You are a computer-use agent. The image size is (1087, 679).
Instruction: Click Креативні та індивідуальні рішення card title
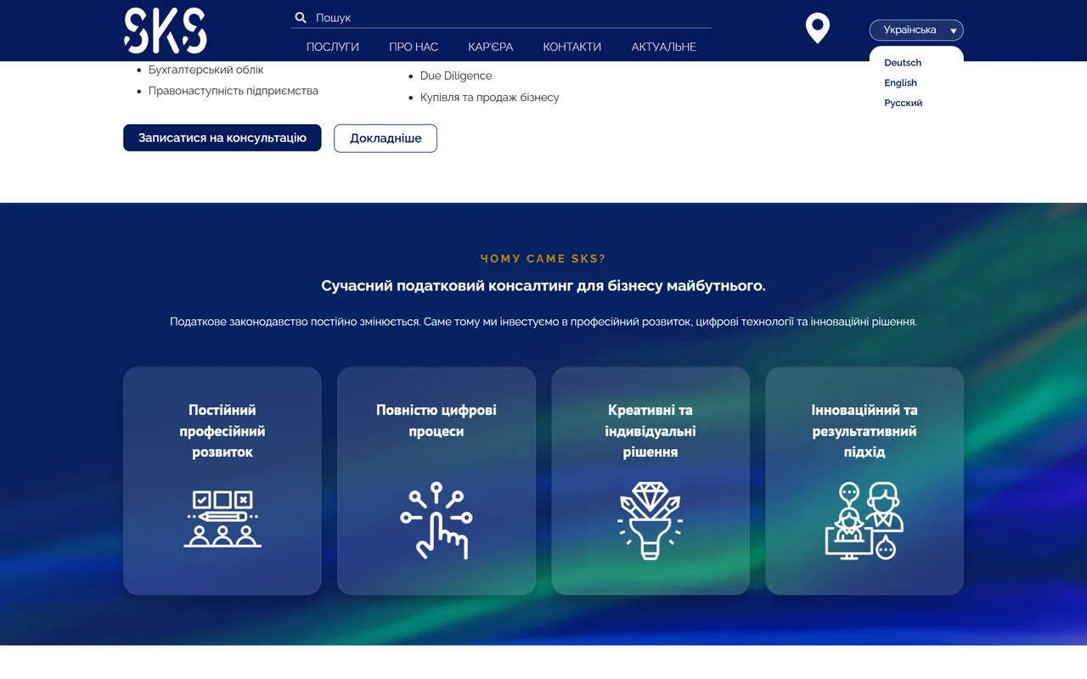coord(651,431)
